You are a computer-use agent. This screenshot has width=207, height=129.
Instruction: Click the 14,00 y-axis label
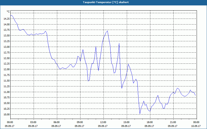[7, 24]
